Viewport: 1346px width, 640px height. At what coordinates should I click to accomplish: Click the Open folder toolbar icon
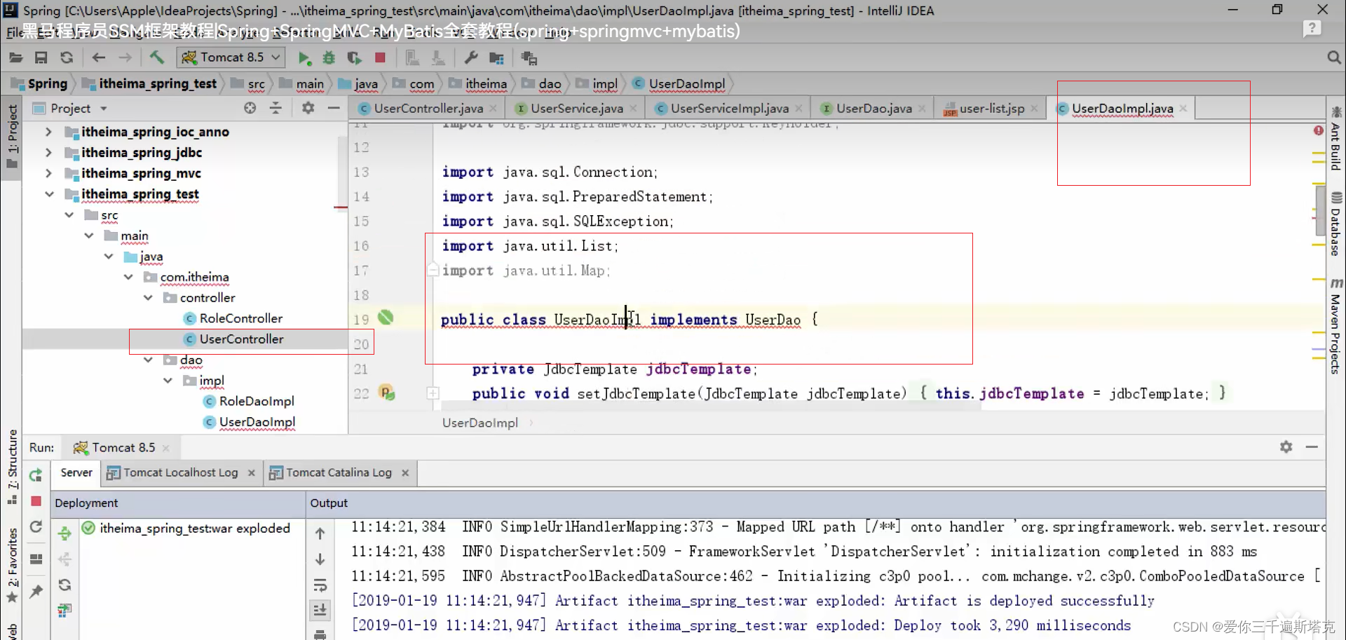15,57
